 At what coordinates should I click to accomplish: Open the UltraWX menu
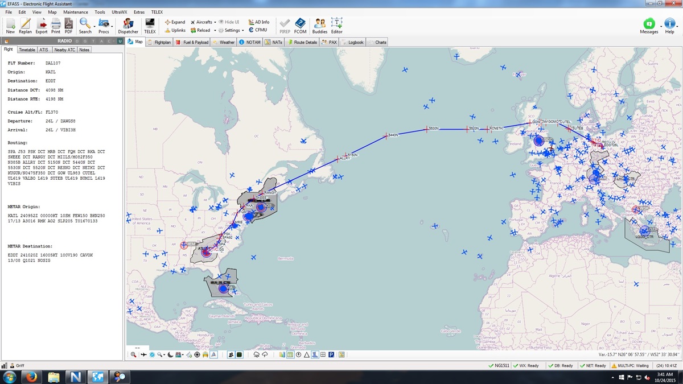120,11
